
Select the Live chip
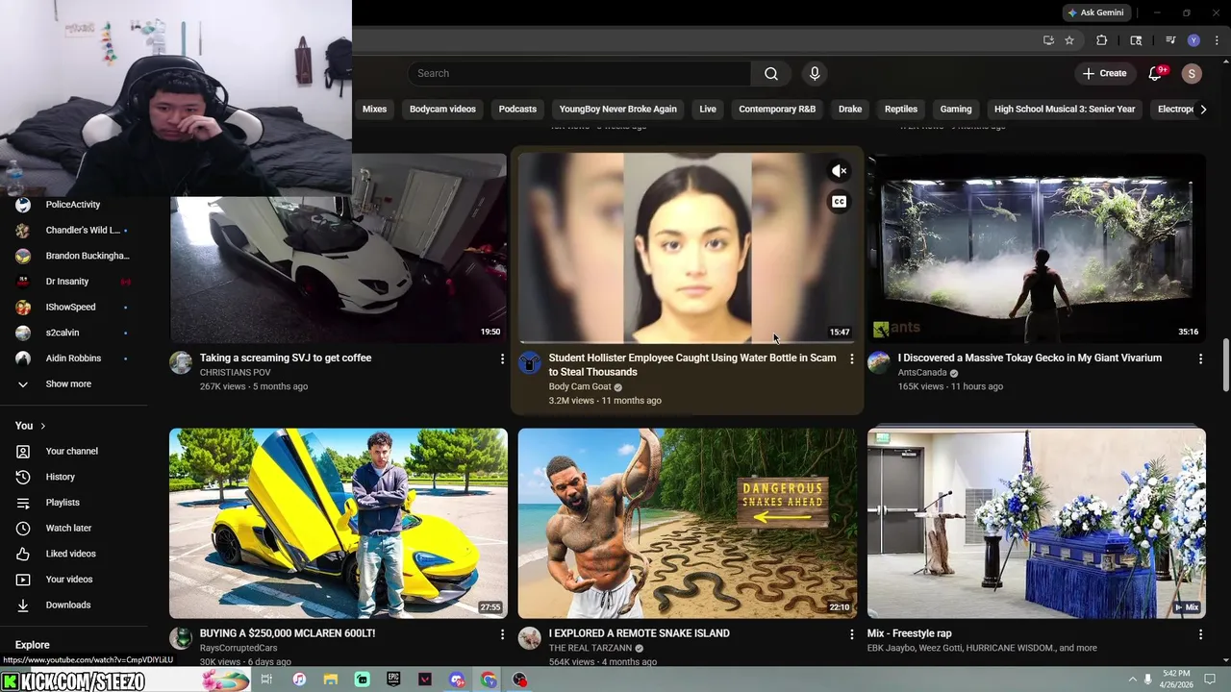coord(708,110)
